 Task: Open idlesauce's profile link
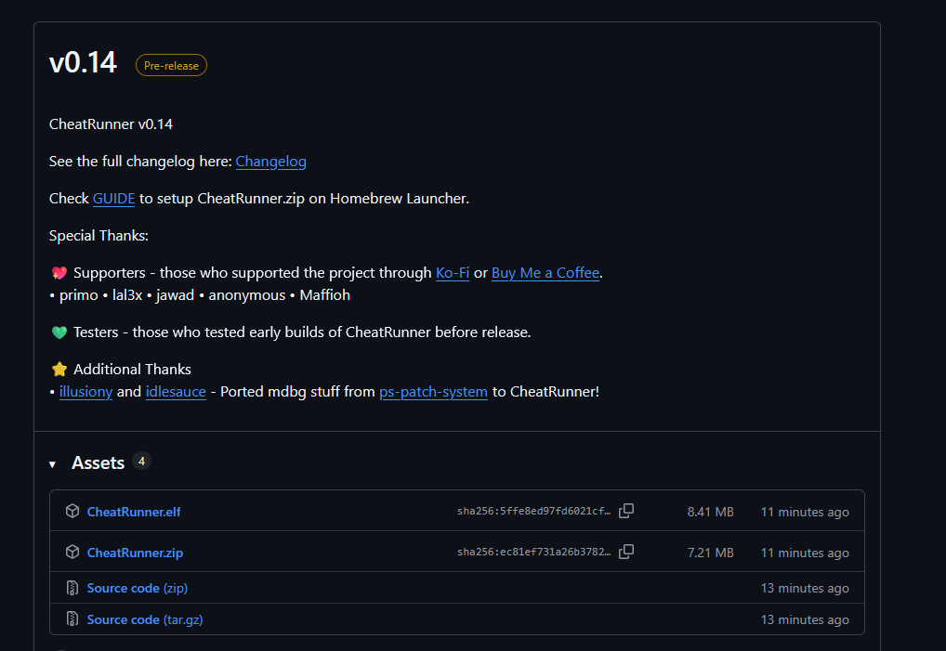(x=176, y=392)
